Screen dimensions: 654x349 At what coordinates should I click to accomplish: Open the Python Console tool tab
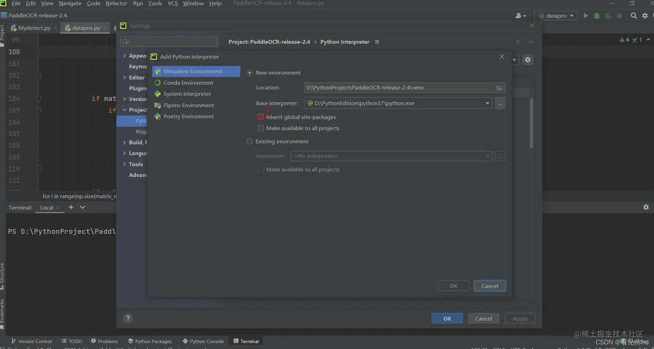coord(203,341)
